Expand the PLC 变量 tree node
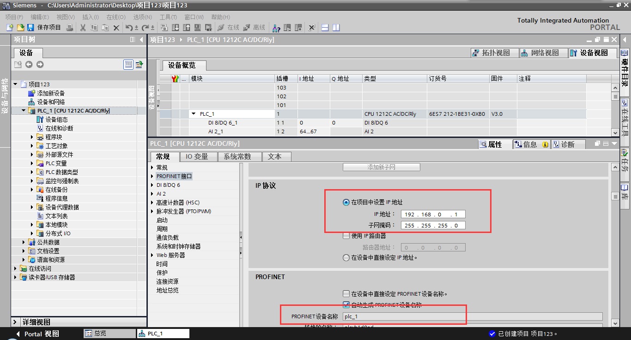Screen dimensions: 631x340 [32, 163]
